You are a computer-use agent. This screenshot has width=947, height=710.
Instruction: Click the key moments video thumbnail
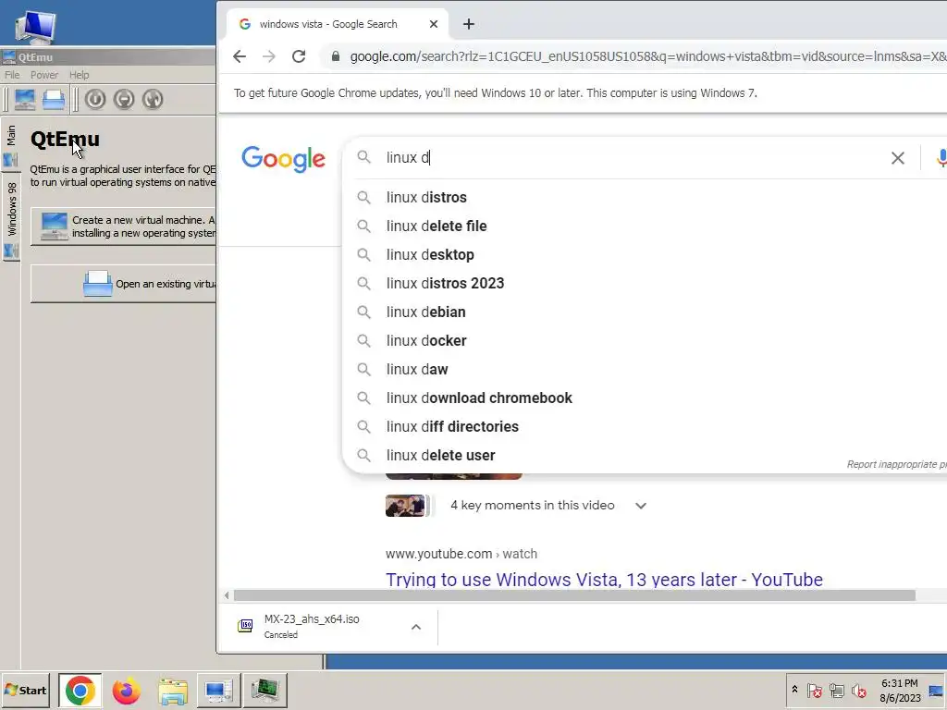pos(405,506)
